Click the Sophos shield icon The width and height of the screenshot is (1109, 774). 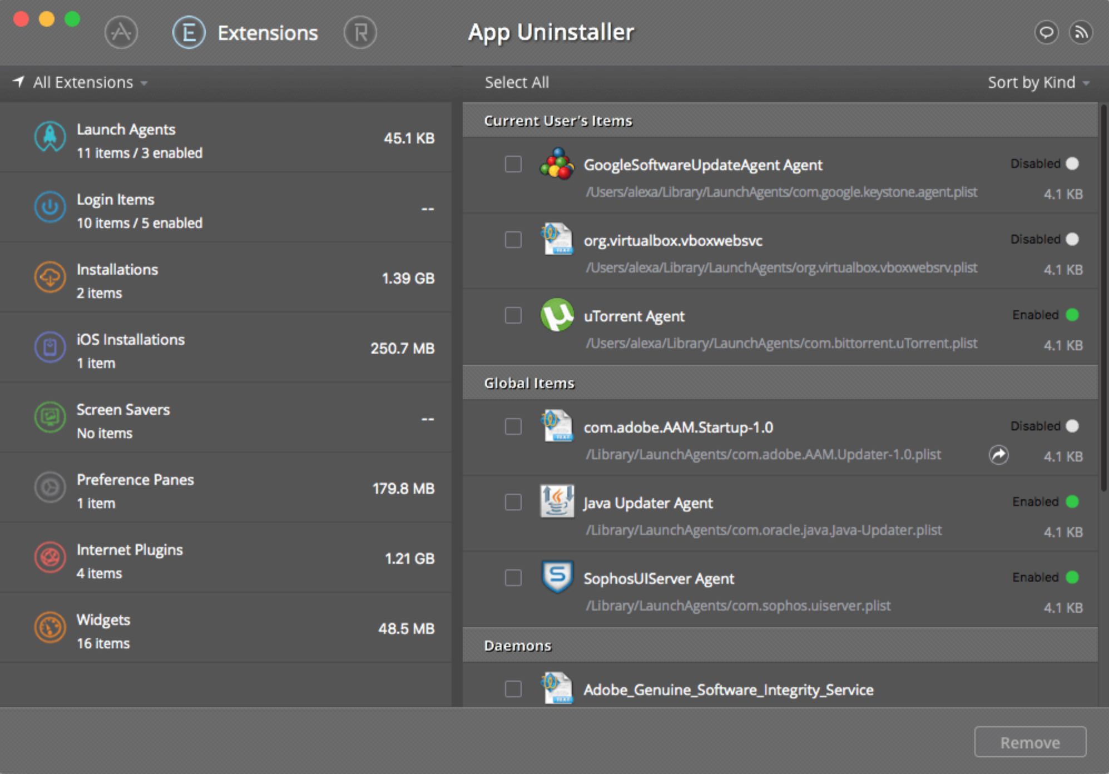click(557, 577)
